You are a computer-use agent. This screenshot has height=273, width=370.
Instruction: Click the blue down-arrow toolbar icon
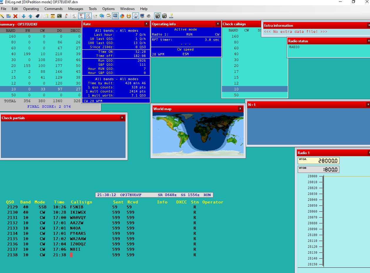[23, 16]
